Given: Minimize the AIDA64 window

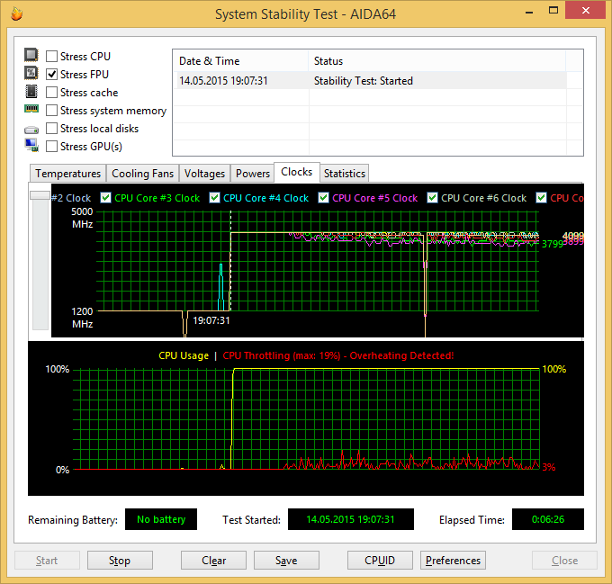Looking at the screenshot, I should (x=529, y=12).
